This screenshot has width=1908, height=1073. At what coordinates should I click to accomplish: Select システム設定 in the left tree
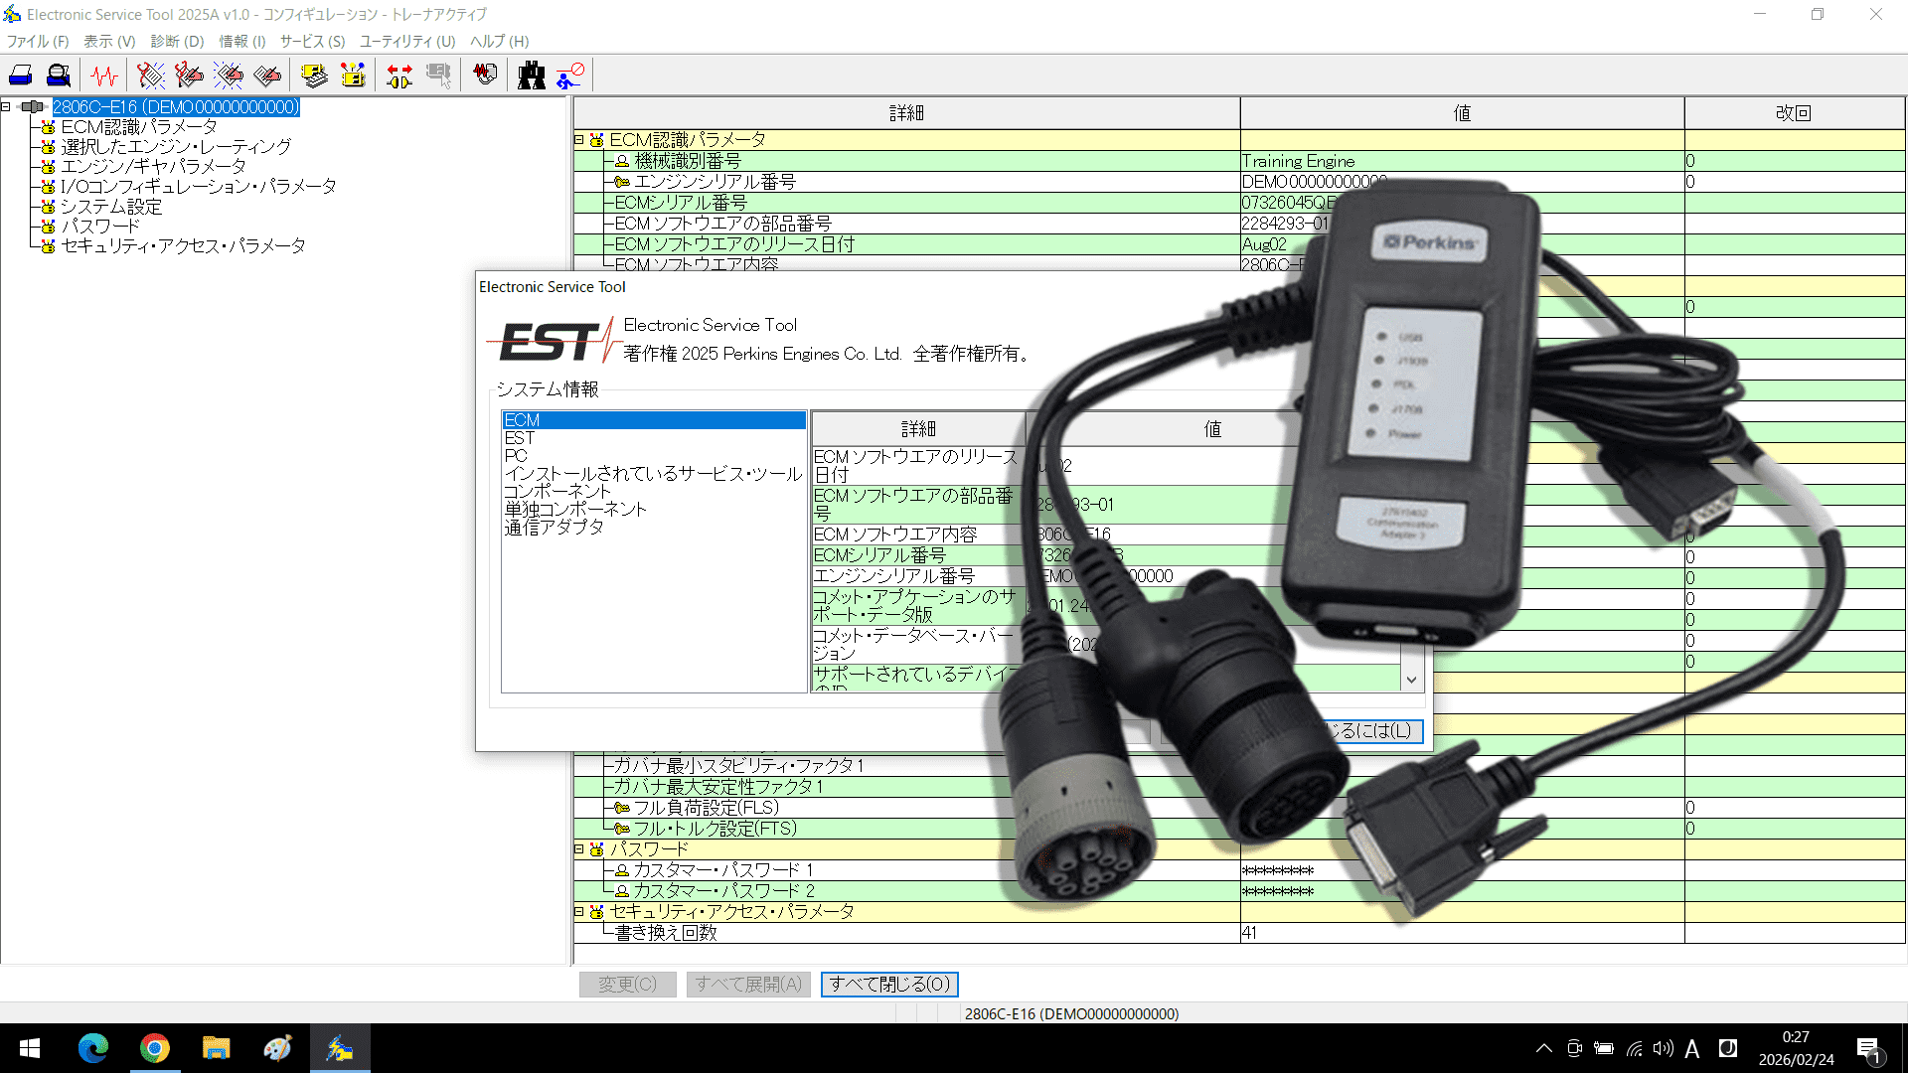click(x=111, y=207)
